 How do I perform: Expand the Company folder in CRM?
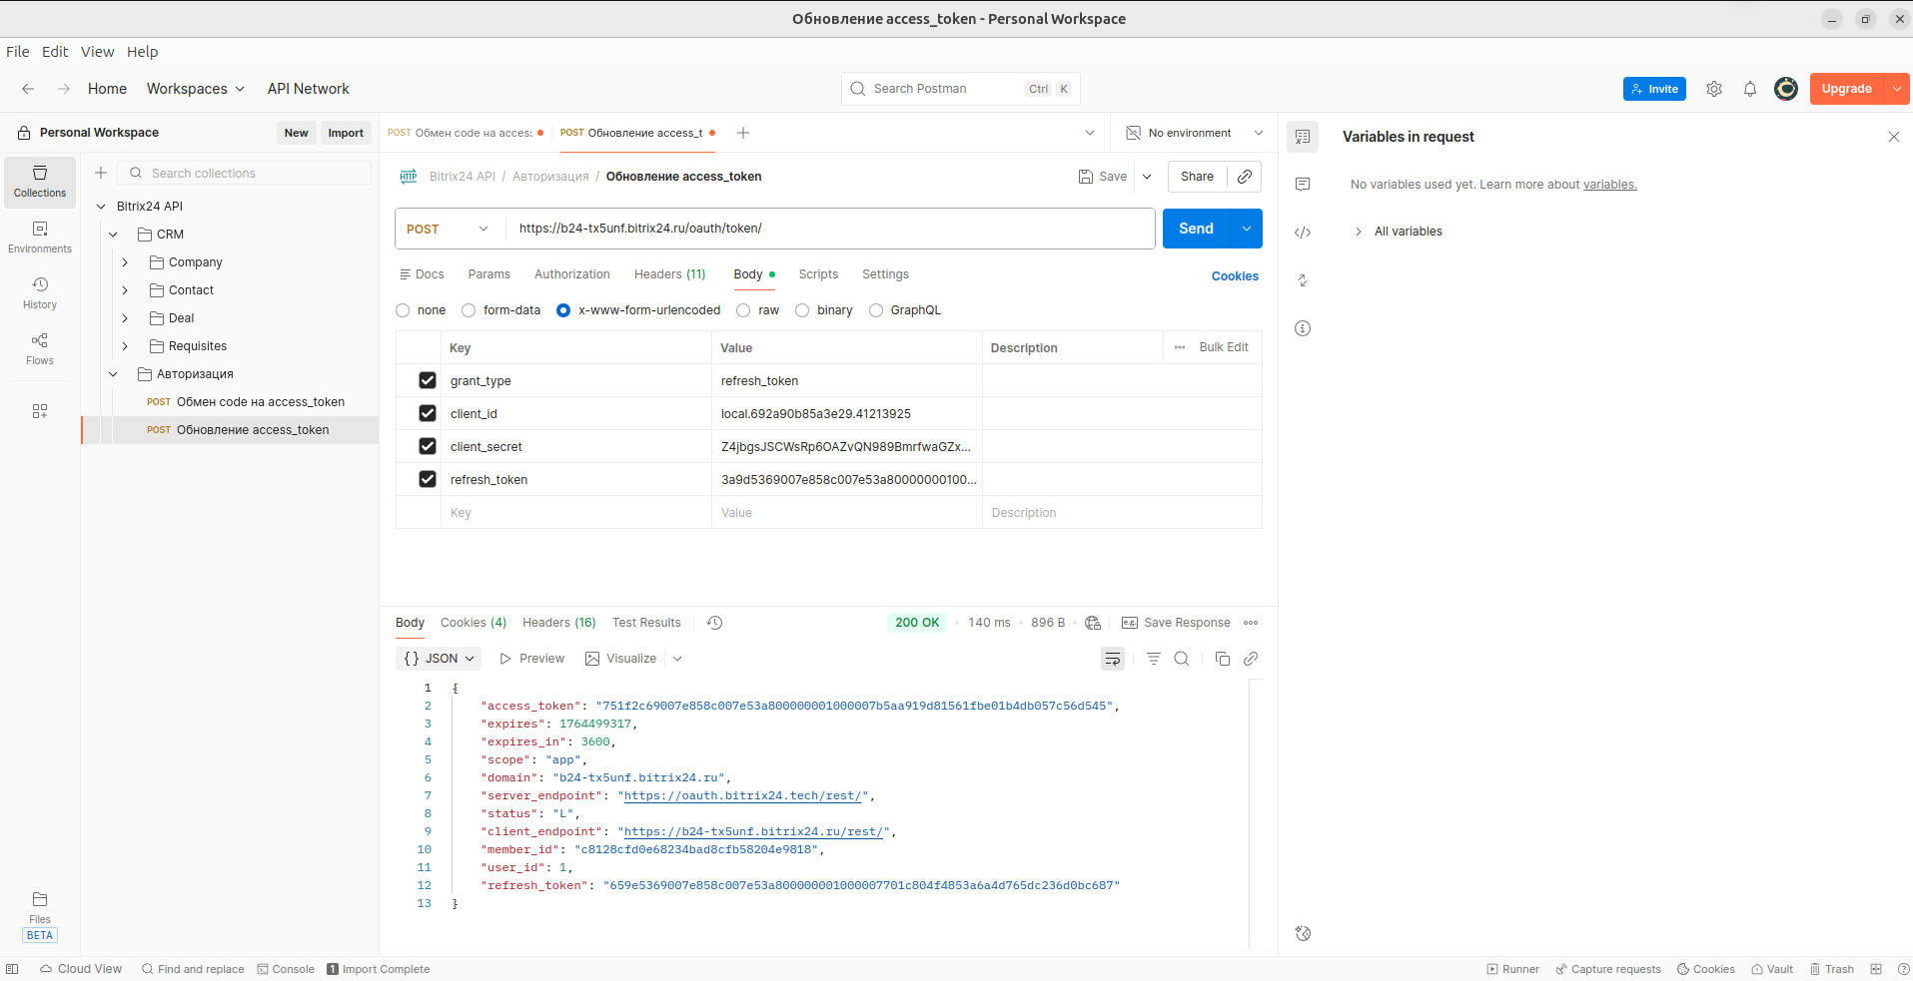tap(125, 262)
